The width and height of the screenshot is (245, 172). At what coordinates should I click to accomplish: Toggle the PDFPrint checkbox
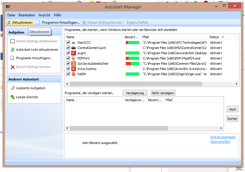tap(68, 58)
